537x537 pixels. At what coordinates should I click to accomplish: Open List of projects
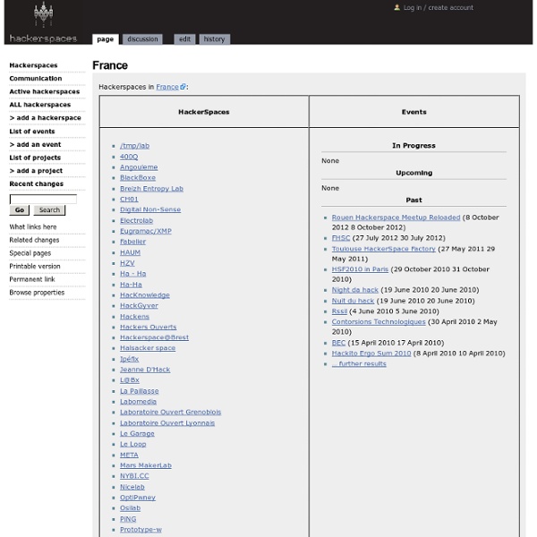[35, 158]
